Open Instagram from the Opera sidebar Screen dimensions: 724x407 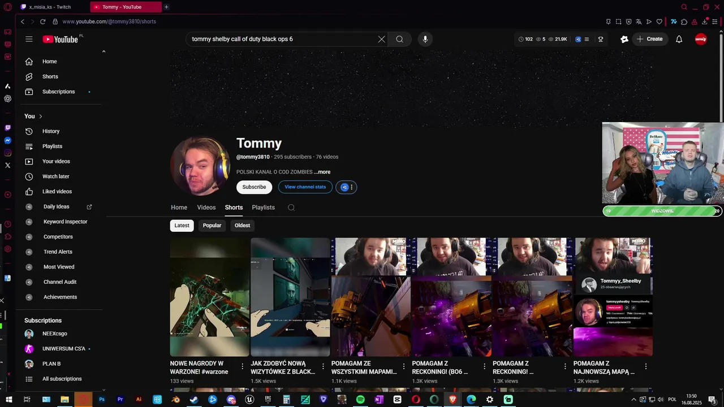pyautogui.click(x=7, y=153)
